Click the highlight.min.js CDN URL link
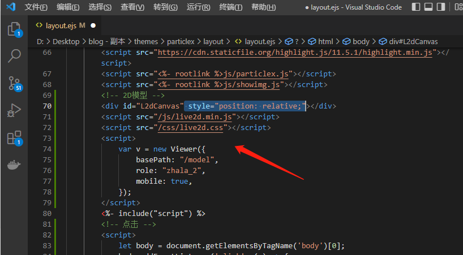This screenshot has height=255, width=463. [295, 53]
